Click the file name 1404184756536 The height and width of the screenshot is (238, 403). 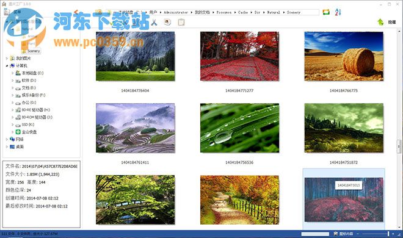[x=239, y=162]
